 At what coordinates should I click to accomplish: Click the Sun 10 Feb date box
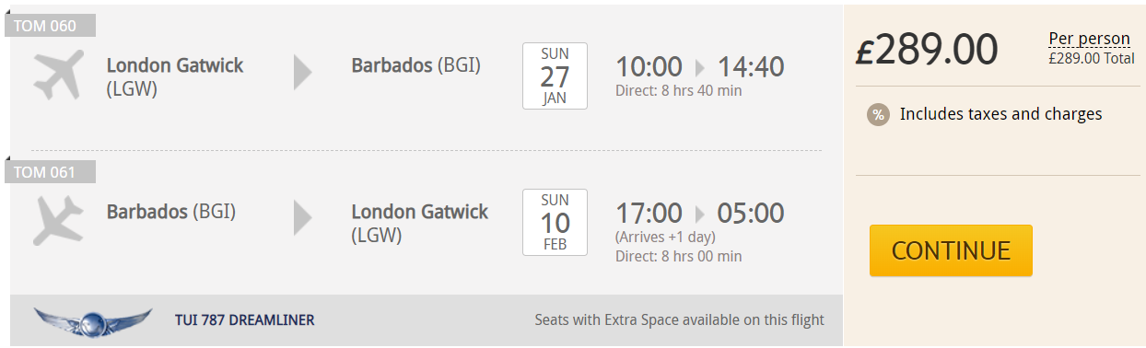pyautogui.click(x=555, y=222)
